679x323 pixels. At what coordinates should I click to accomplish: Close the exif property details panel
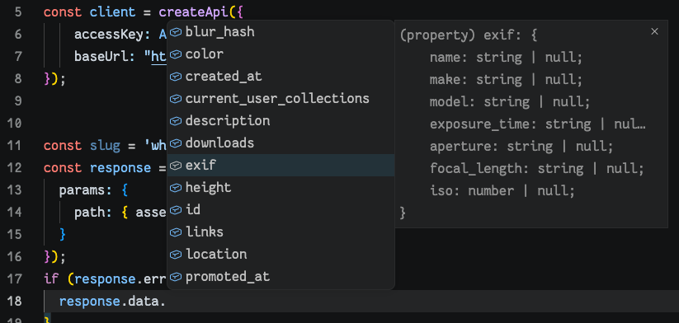pos(655,31)
